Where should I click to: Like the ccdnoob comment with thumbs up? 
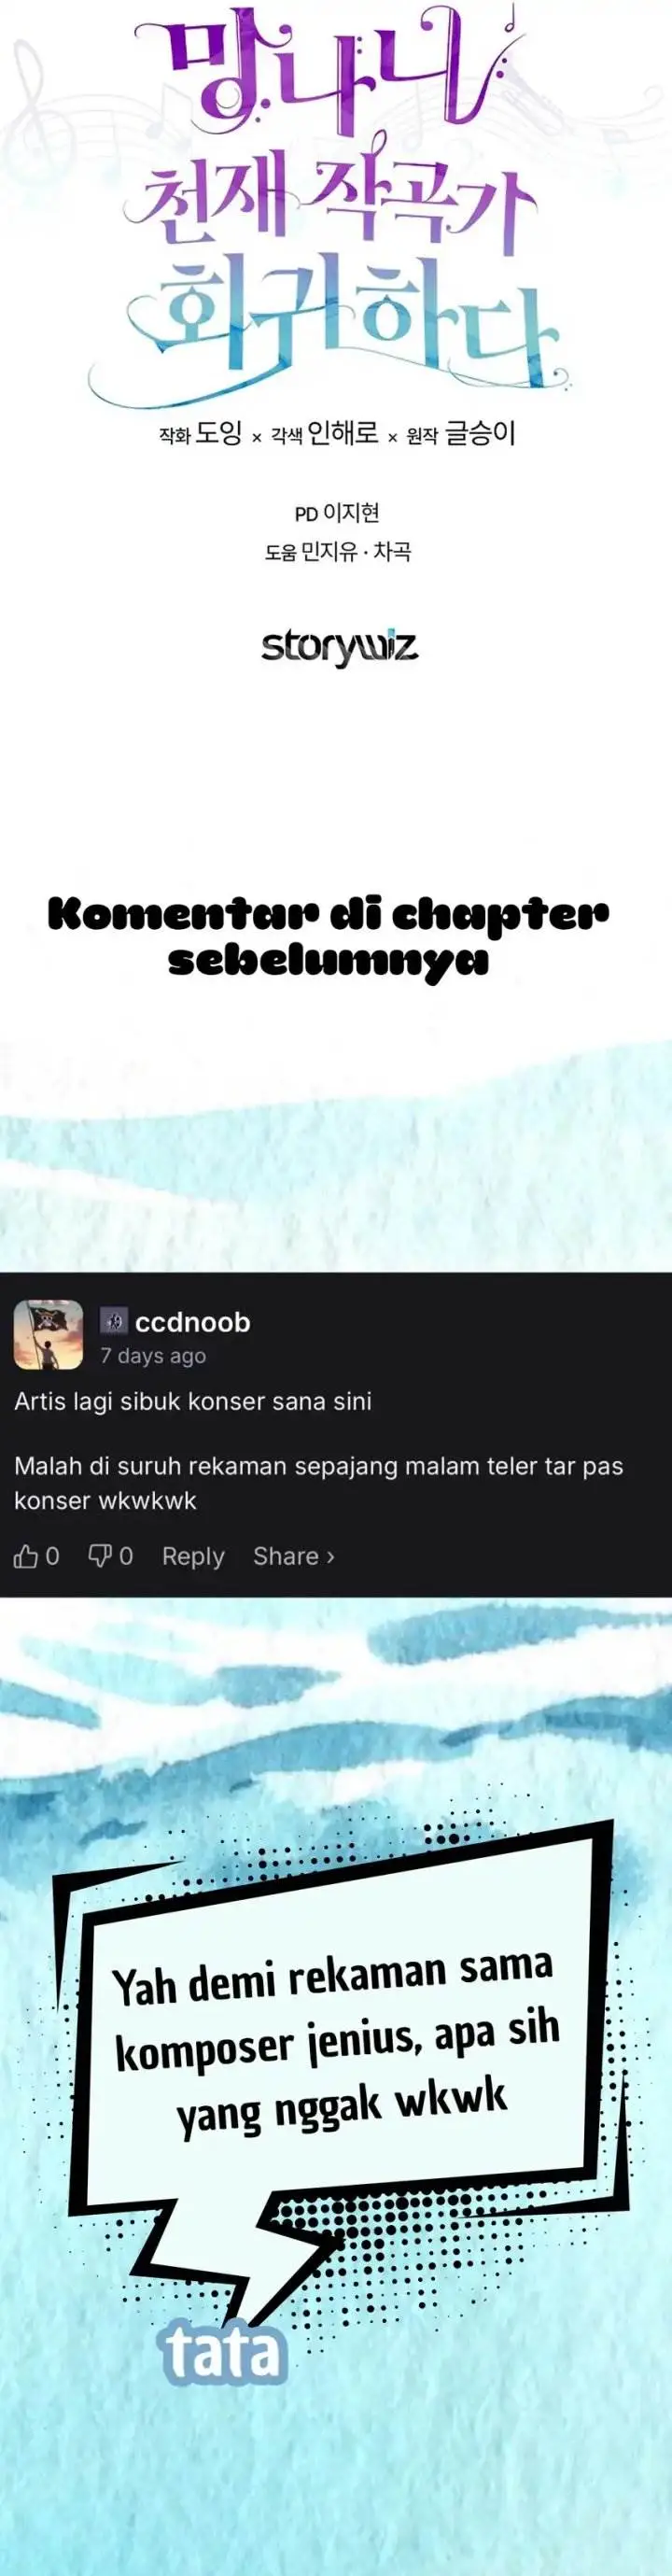point(25,1556)
